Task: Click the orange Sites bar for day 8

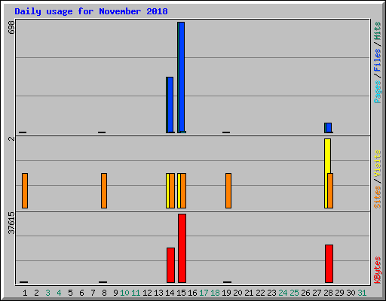Action: (x=104, y=190)
